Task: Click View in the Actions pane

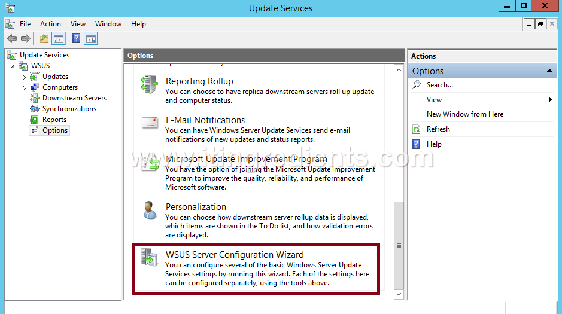Action: click(434, 100)
